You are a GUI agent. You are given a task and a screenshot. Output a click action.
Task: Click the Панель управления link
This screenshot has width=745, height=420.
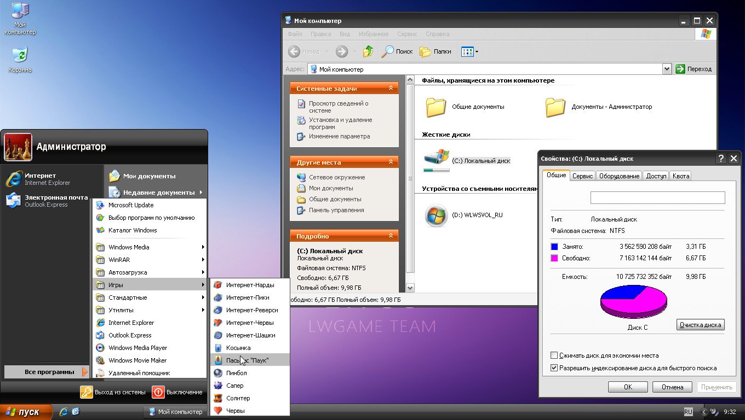(336, 210)
